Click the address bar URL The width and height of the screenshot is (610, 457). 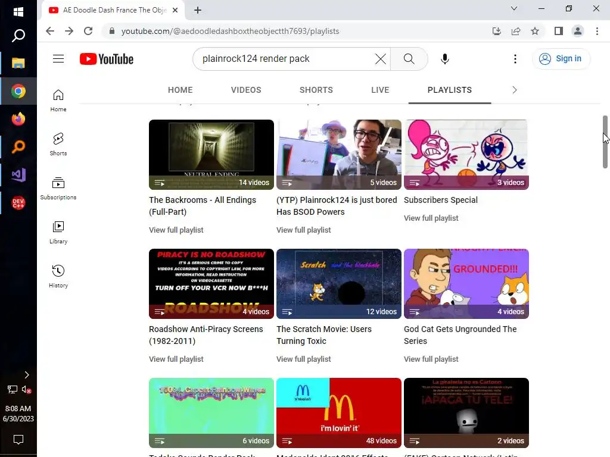coord(230,31)
